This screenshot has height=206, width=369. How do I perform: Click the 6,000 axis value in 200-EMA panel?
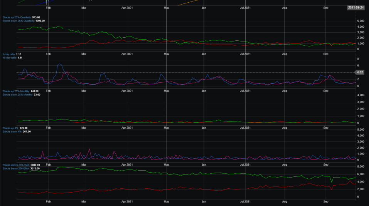tap(361, 174)
